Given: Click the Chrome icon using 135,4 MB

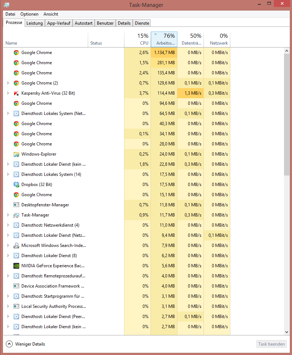Looking at the screenshot, I should pos(16,73).
